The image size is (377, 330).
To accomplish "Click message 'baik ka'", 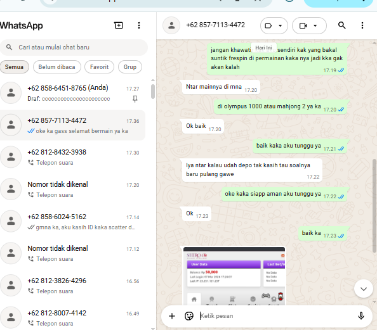I will tap(322, 233).
